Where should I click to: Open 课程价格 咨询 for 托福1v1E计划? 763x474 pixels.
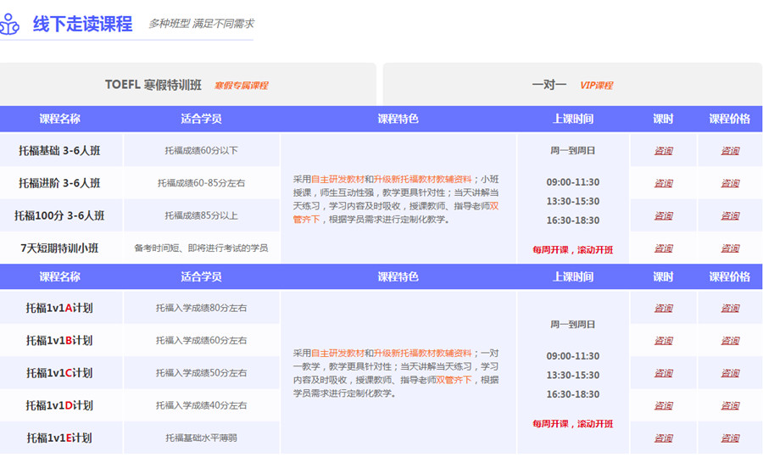point(730,438)
